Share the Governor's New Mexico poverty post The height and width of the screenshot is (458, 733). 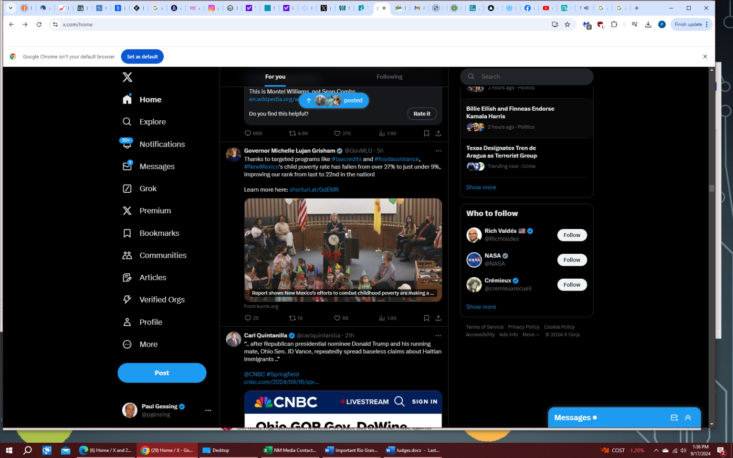point(438,318)
